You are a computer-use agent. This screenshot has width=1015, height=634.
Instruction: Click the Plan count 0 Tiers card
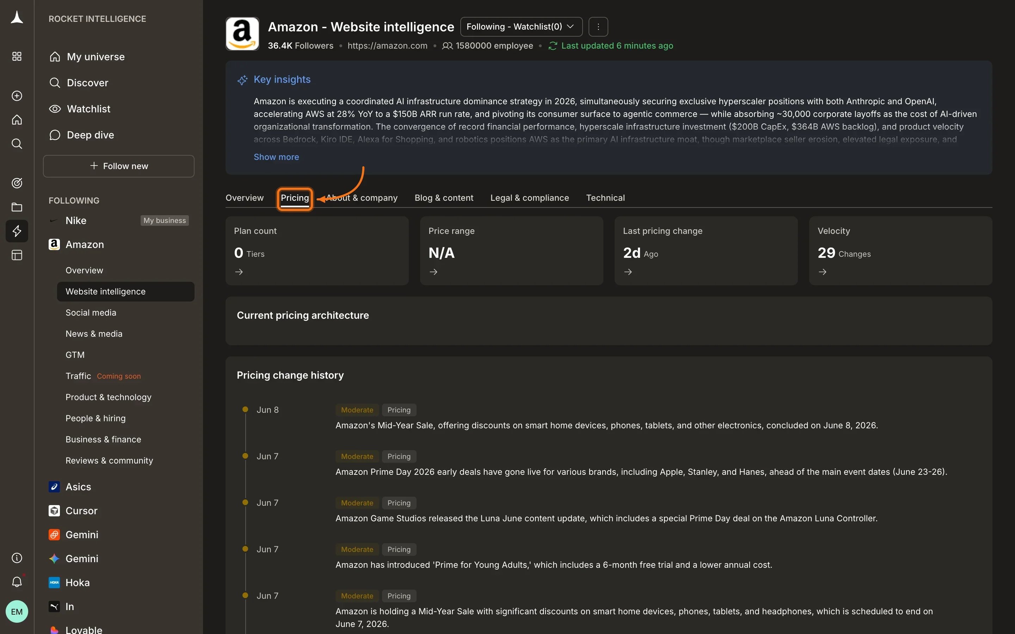pyautogui.click(x=317, y=251)
